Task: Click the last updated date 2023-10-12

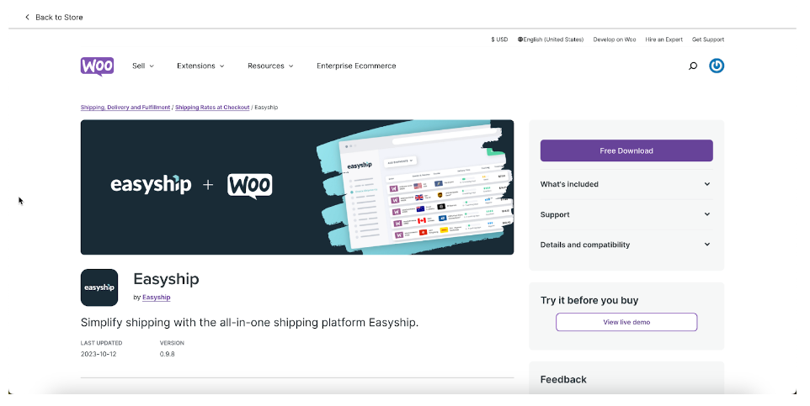Action: (x=99, y=354)
